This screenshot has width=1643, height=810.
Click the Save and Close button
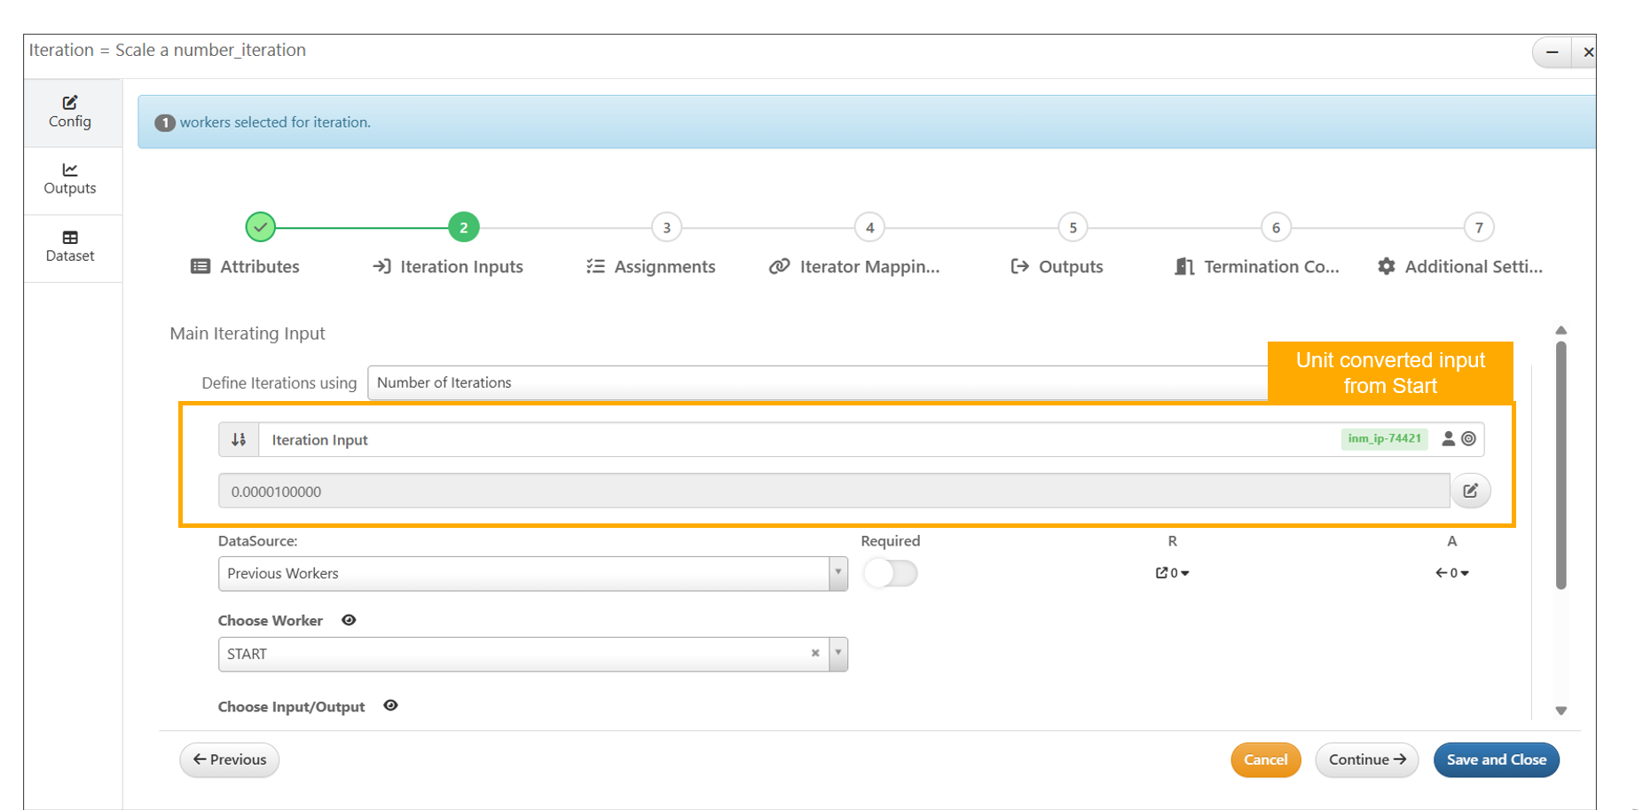click(x=1496, y=759)
